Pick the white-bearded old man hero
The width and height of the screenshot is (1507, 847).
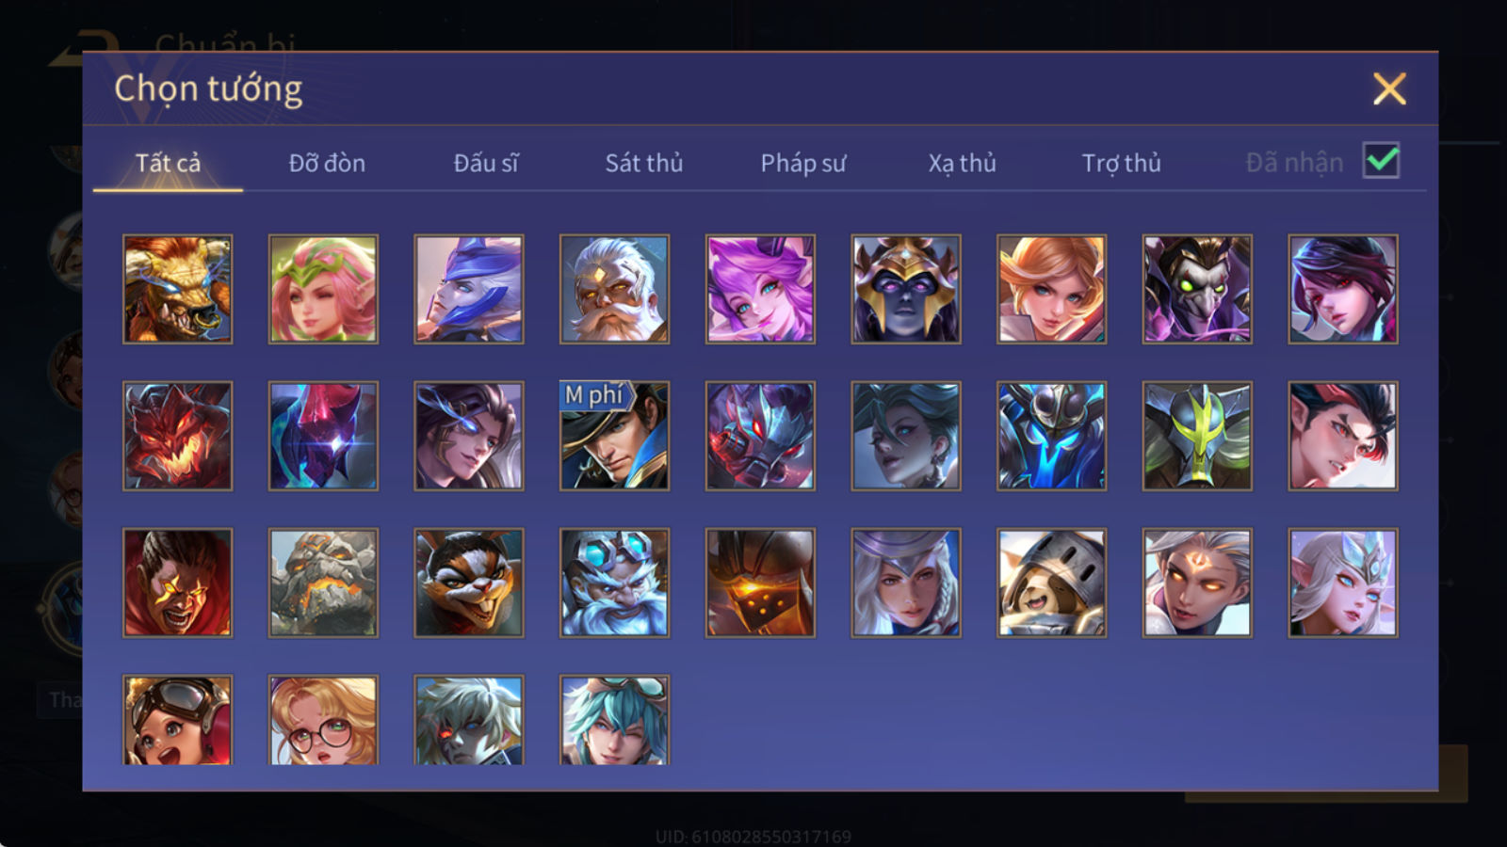click(614, 289)
